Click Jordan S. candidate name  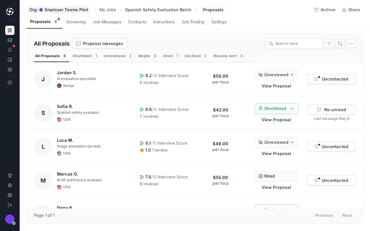pos(67,73)
